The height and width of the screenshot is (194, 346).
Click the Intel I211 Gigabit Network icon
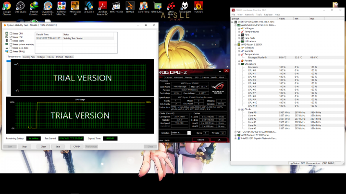(x=239, y=138)
